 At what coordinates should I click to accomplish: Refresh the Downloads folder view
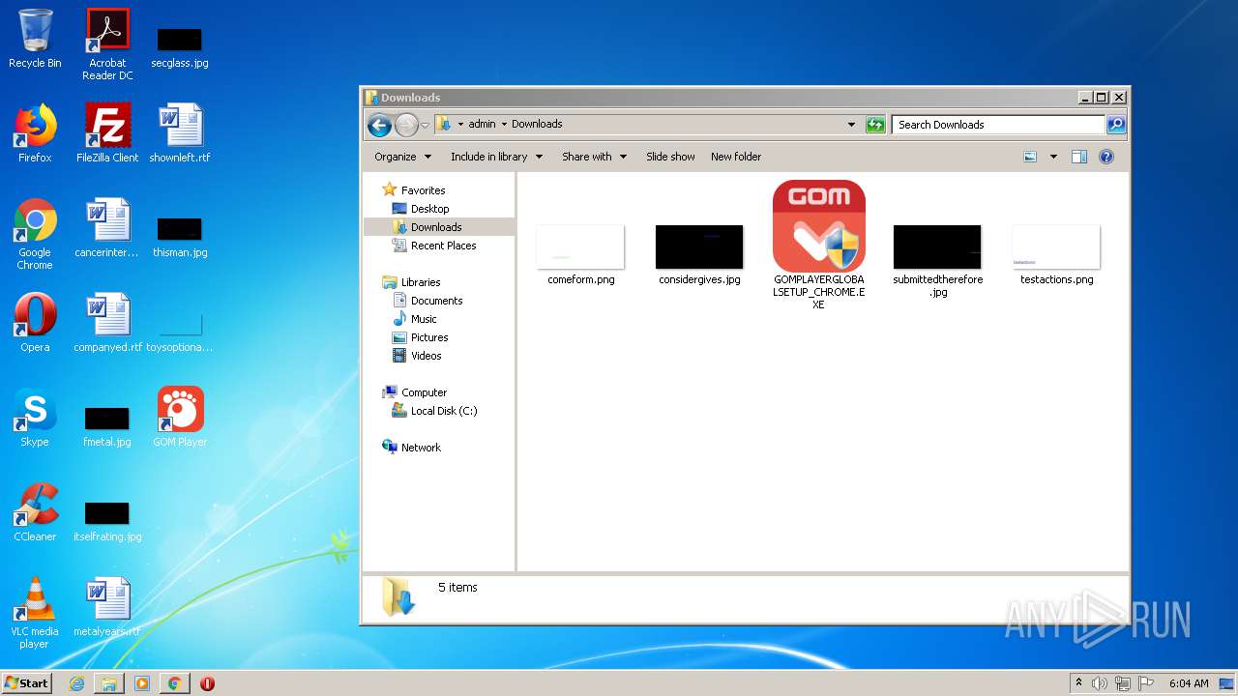pyautogui.click(x=875, y=125)
